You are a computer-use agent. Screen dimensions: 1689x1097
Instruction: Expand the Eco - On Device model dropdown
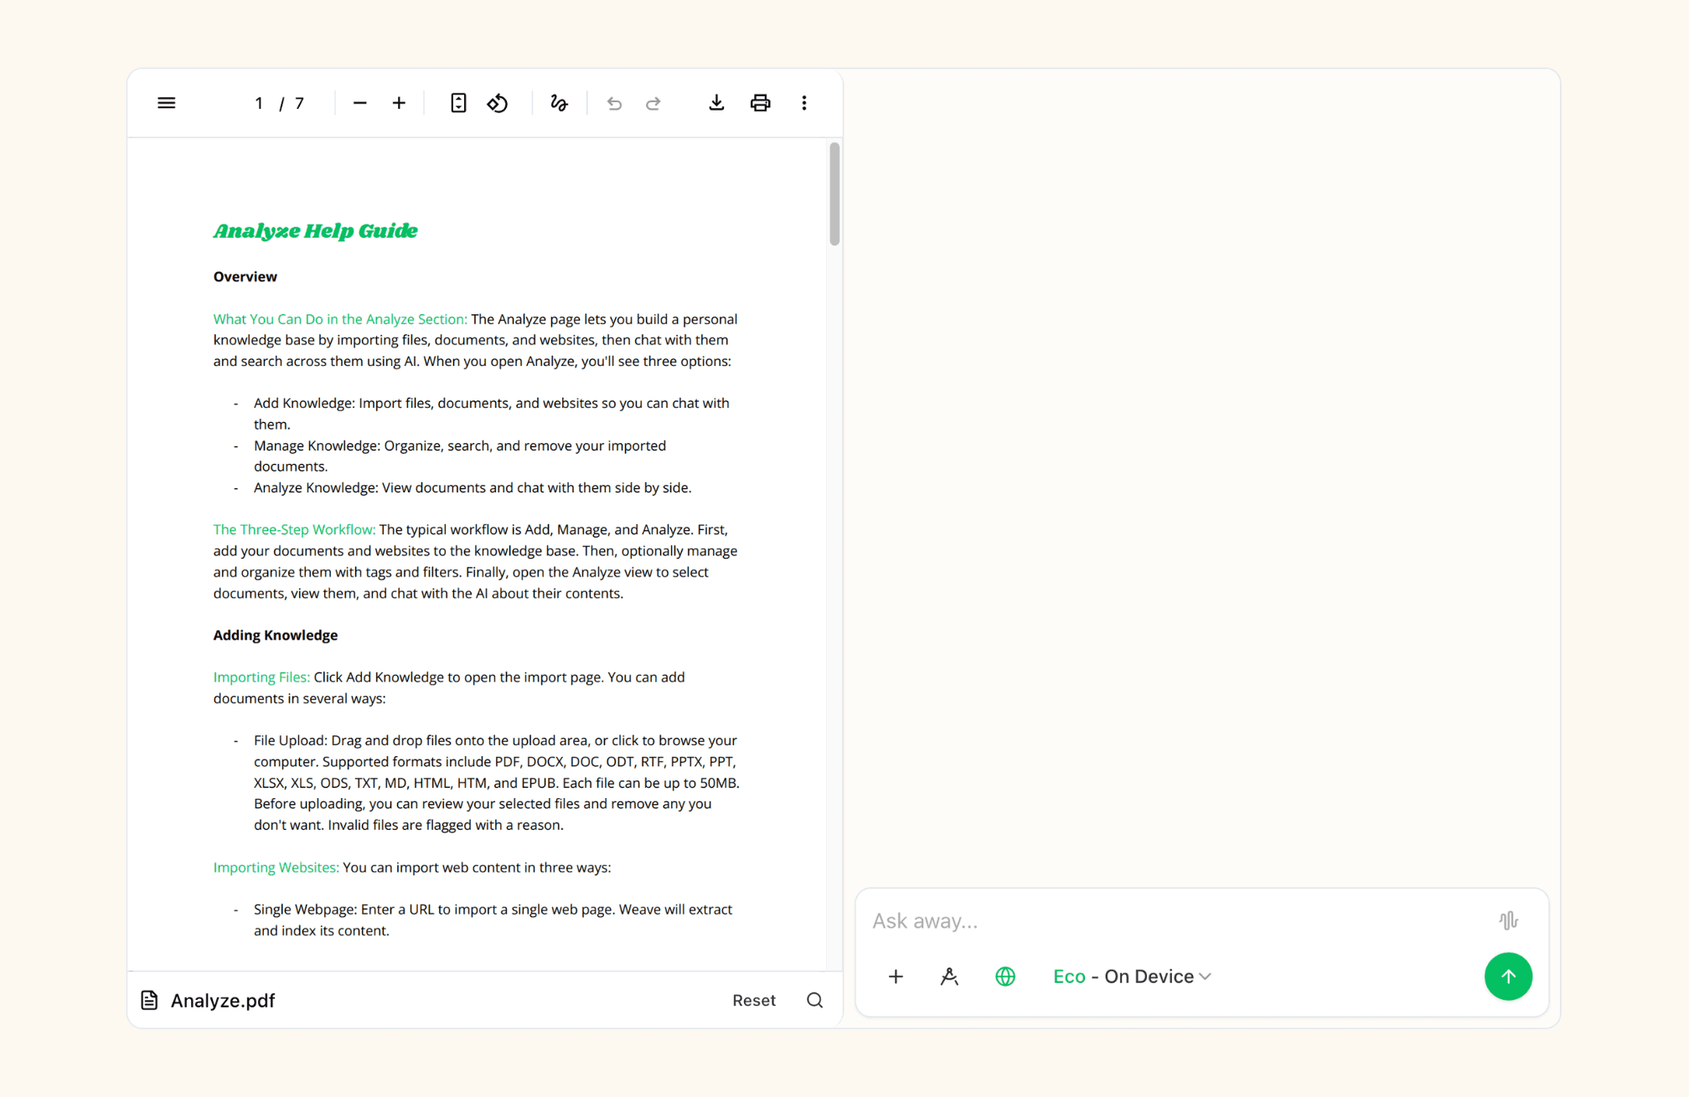click(1132, 976)
